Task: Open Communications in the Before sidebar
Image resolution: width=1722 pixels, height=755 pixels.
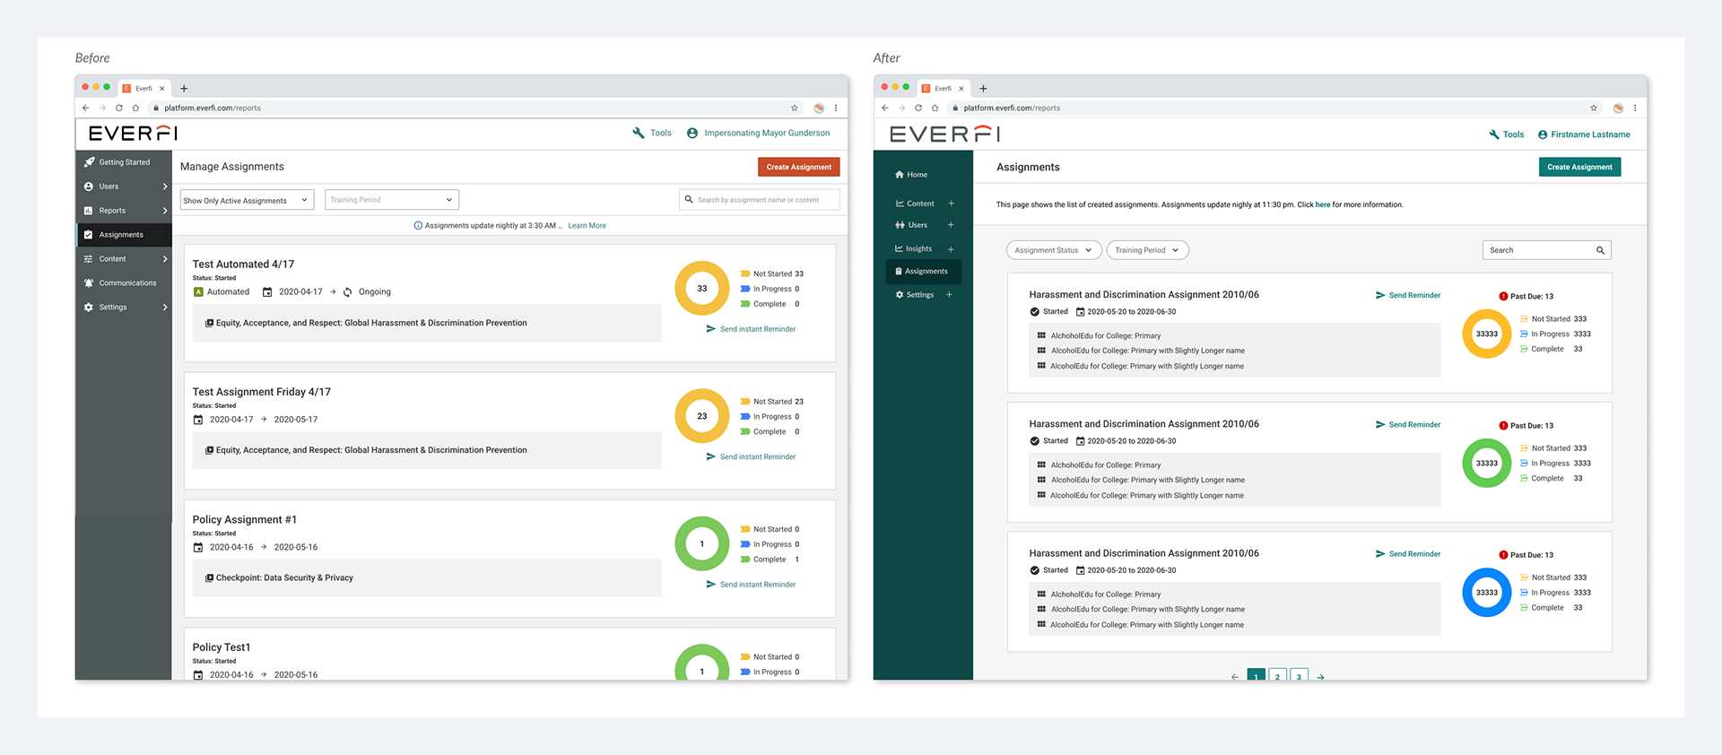Action: pyautogui.click(x=124, y=283)
